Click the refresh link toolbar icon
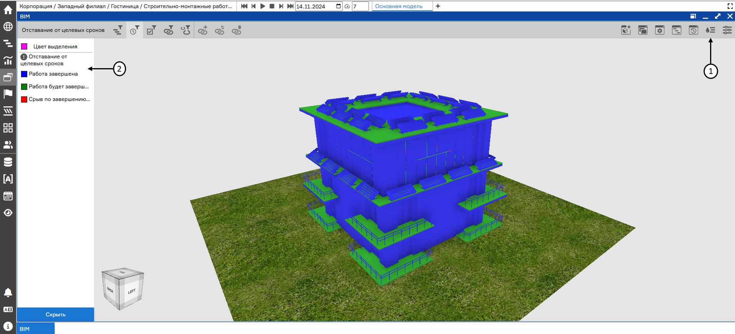 tap(220, 30)
